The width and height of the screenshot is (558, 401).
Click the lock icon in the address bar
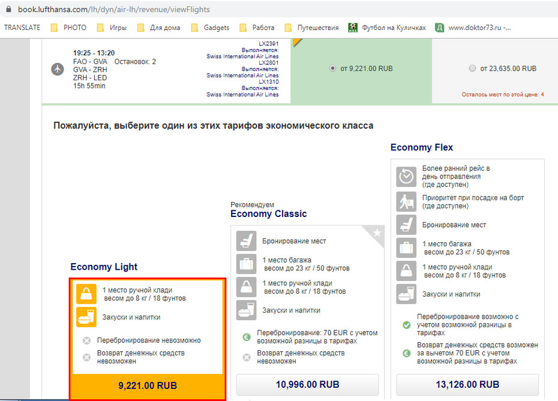[8, 9]
